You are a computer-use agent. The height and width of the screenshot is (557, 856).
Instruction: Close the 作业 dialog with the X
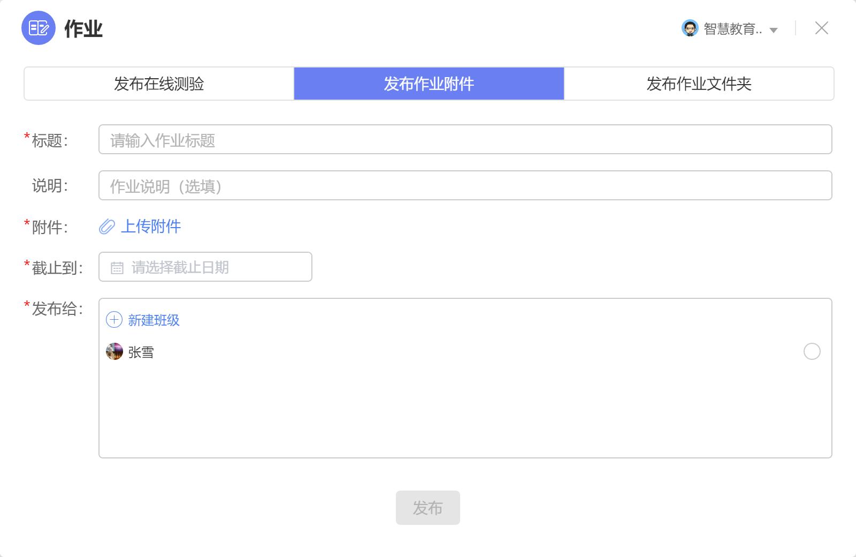coord(822,29)
